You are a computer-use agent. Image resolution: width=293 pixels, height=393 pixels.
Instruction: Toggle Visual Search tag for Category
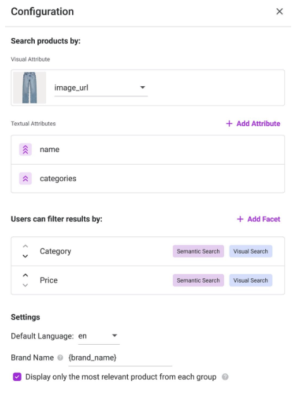pos(251,251)
